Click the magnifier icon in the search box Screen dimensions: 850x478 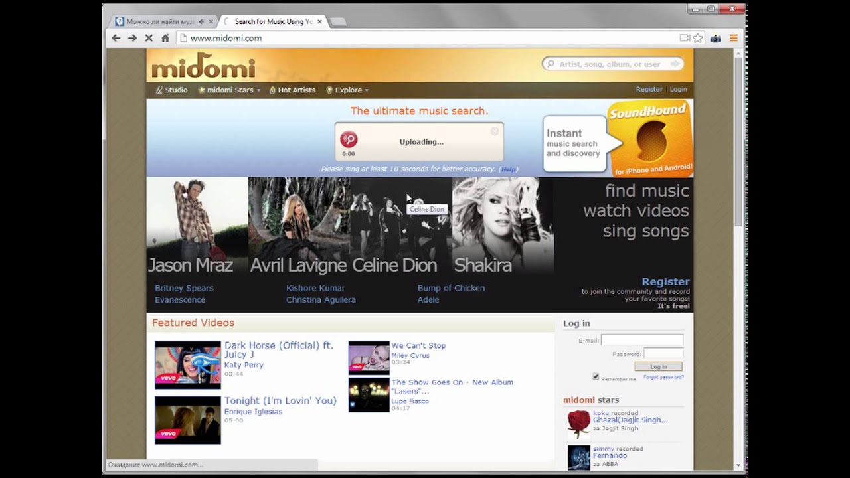point(550,64)
